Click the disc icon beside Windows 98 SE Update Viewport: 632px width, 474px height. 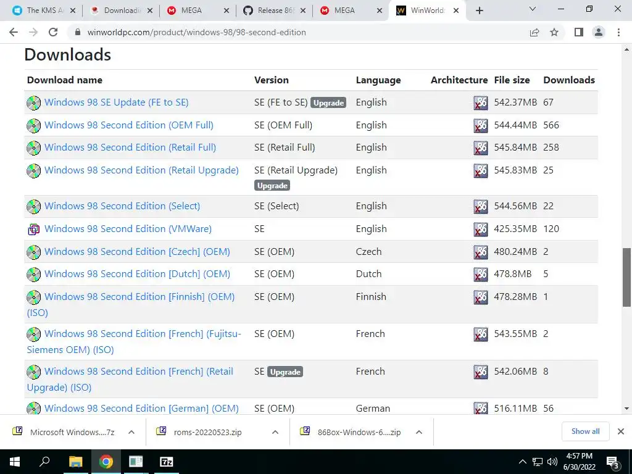(33, 103)
